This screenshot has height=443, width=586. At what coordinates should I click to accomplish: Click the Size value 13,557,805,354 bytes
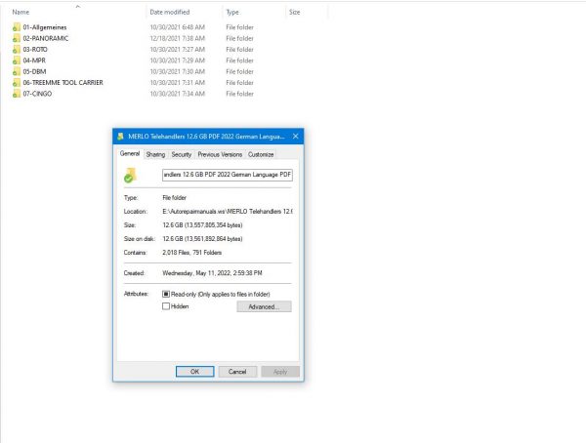(202, 225)
